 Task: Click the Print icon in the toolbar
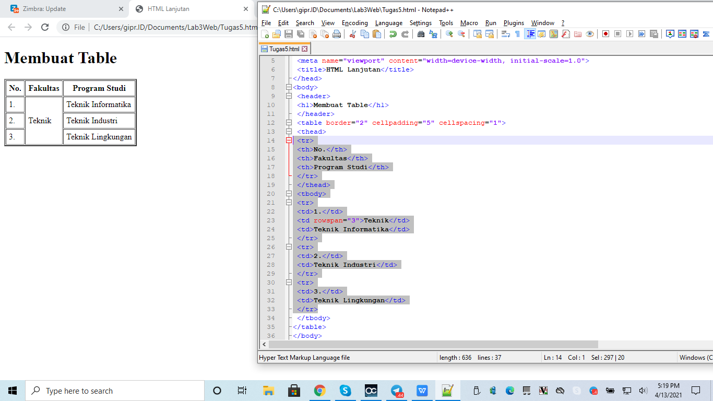[337, 33]
